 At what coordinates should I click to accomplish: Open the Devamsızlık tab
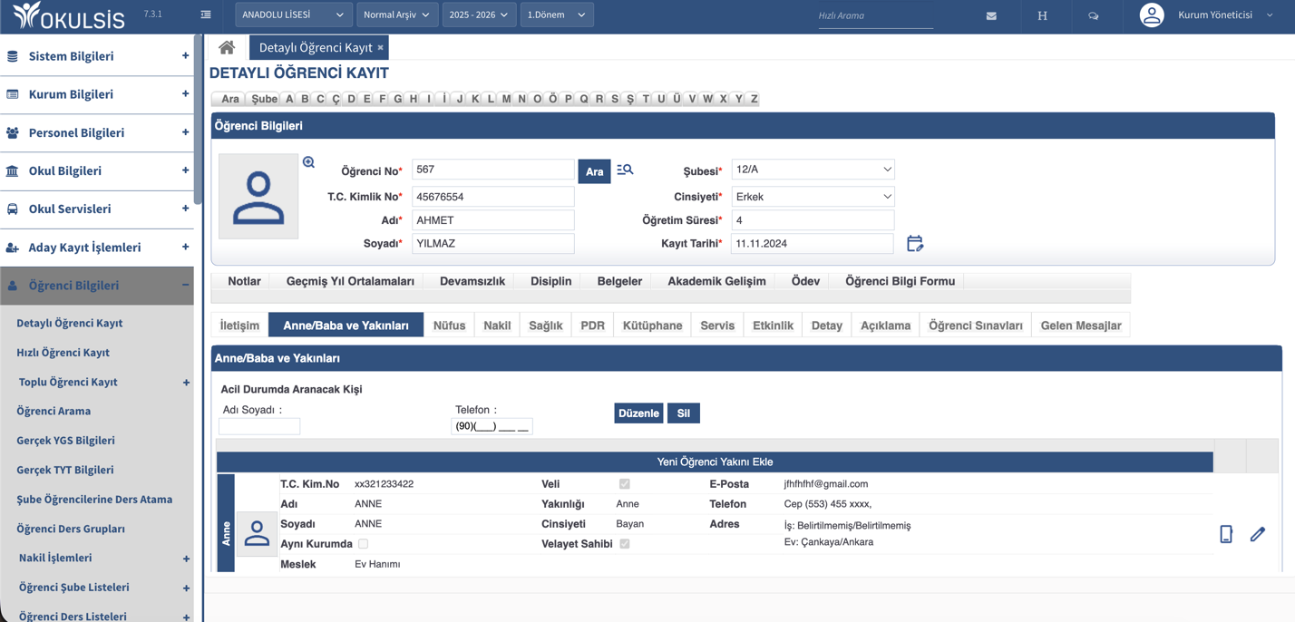click(x=472, y=281)
